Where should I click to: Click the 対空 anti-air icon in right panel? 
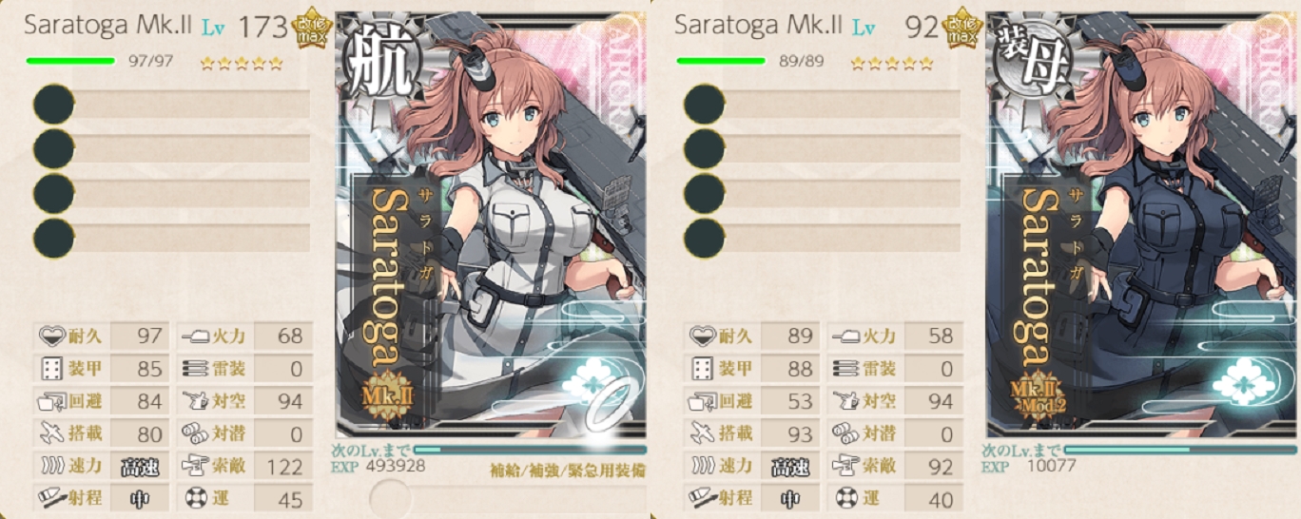click(845, 401)
